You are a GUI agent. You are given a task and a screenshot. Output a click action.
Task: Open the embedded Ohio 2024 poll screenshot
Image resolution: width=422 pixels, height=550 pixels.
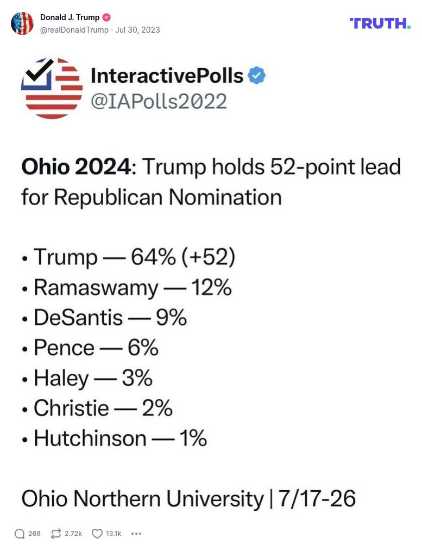[x=211, y=283]
